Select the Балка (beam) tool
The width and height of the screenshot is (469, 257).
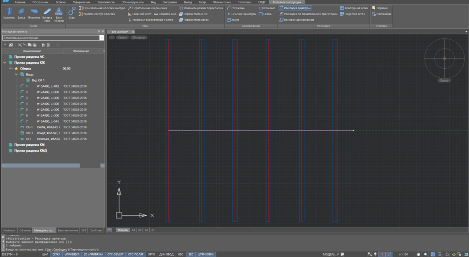[x=22, y=12]
